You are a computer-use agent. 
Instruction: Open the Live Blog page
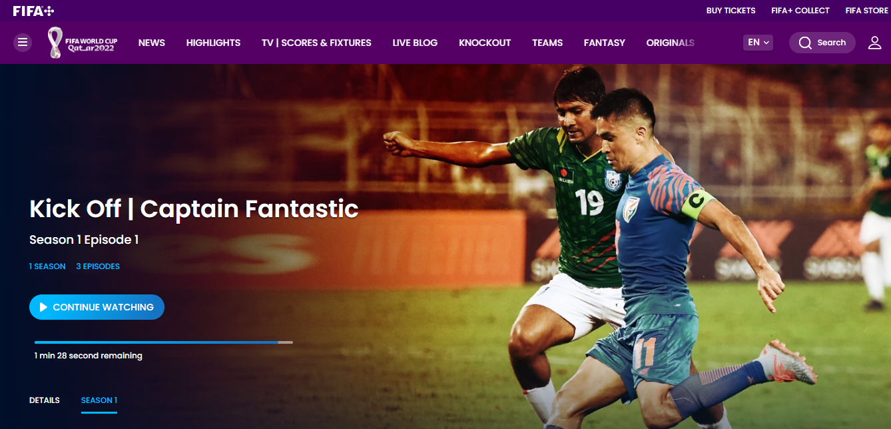(x=415, y=43)
